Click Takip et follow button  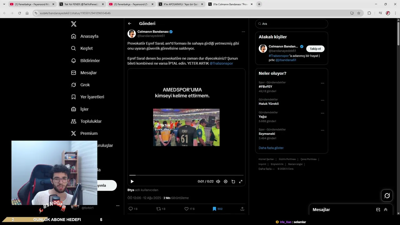(x=315, y=49)
